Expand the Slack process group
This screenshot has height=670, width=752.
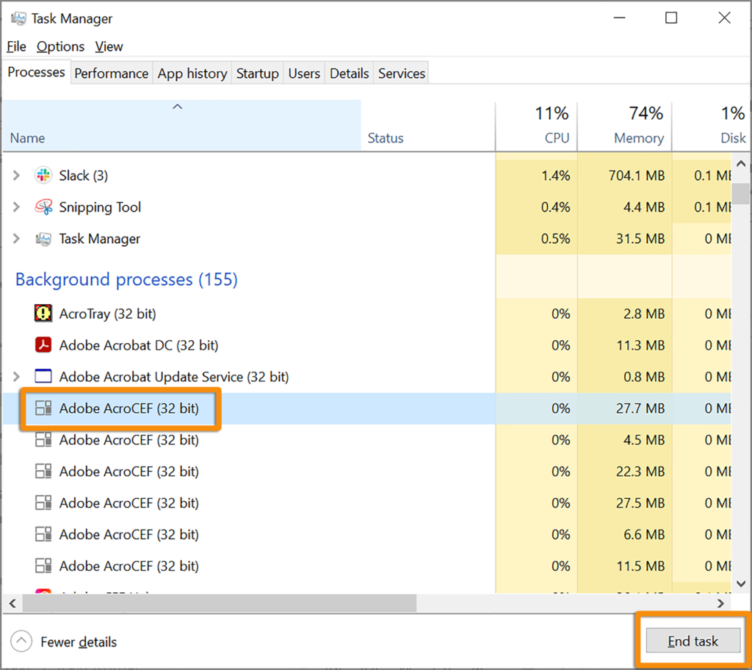tap(15, 176)
